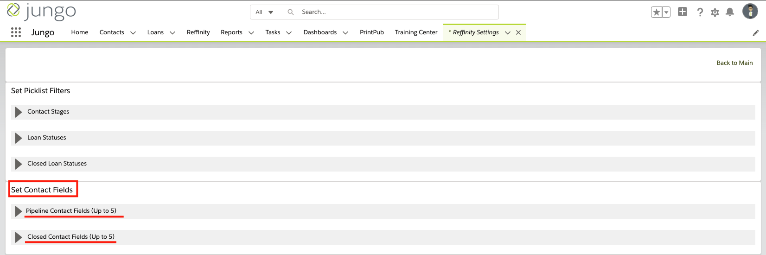Image resolution: width=766 pixels, height=255 pixels.
Task: Click the Back to Main link
Action: click(x=734, y=63)
